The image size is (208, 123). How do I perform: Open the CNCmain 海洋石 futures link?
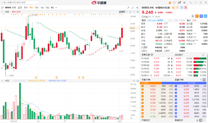click(156, 20)
